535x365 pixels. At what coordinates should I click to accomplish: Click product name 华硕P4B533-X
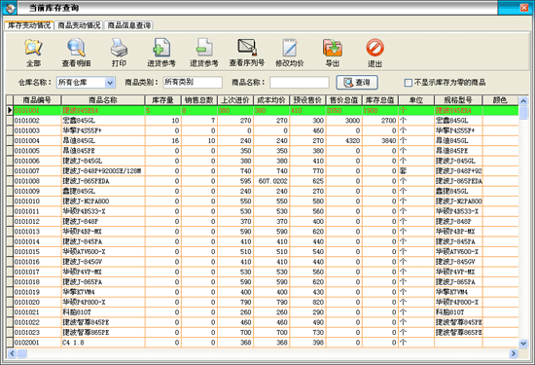(x=84, y=211)
